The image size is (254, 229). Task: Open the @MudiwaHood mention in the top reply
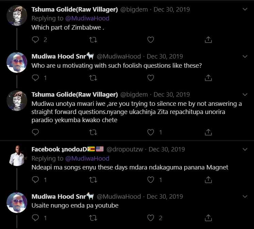(x=87, y=18)
